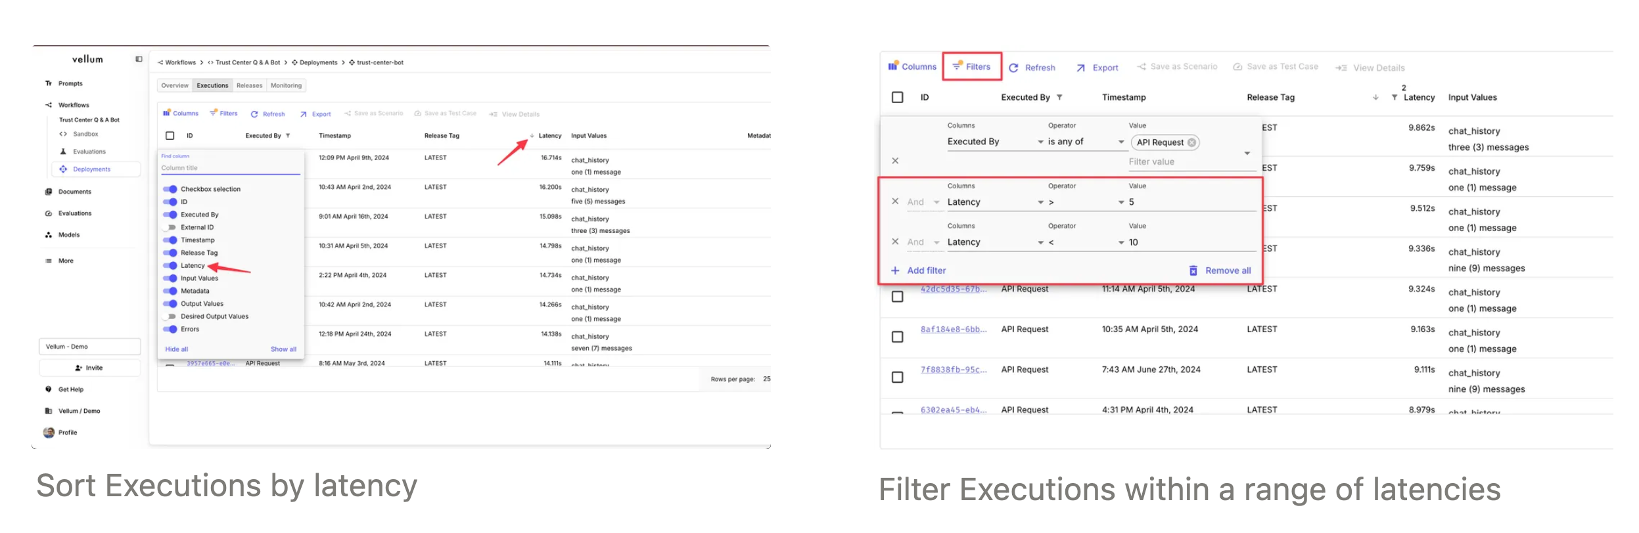
Task: Tick the select-all checkbox in Sort Executions table
Action: coord(170,136)
